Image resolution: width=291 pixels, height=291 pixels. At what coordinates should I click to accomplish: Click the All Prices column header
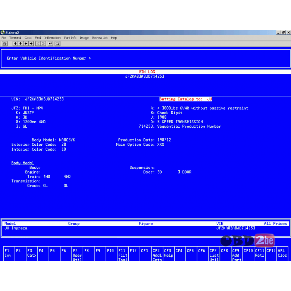(x=276, y=223)
